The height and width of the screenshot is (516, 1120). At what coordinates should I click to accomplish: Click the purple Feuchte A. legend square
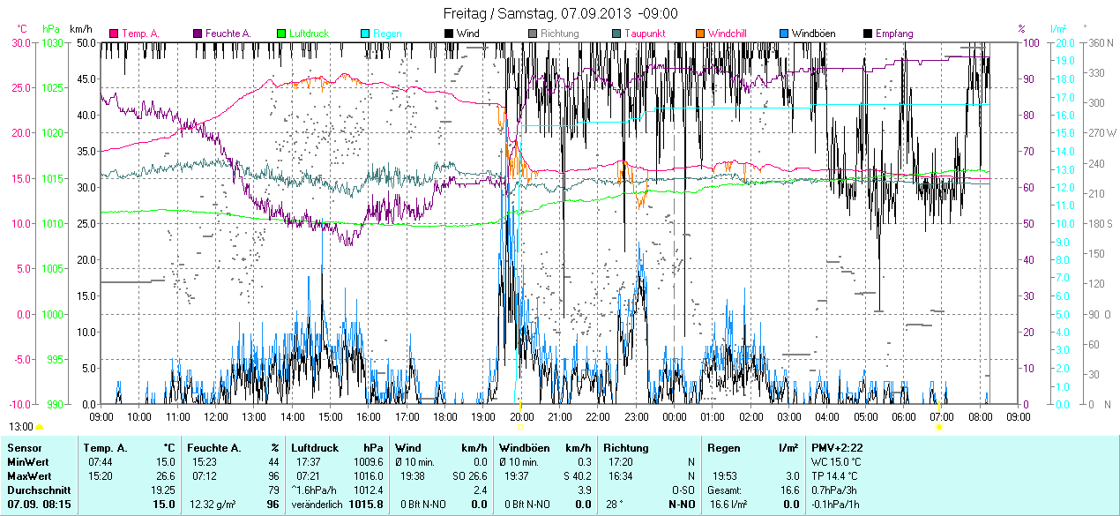pos(198,34)
